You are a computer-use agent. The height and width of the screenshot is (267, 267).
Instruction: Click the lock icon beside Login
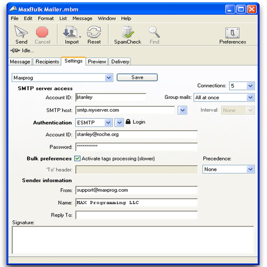(x=128, y=121)
